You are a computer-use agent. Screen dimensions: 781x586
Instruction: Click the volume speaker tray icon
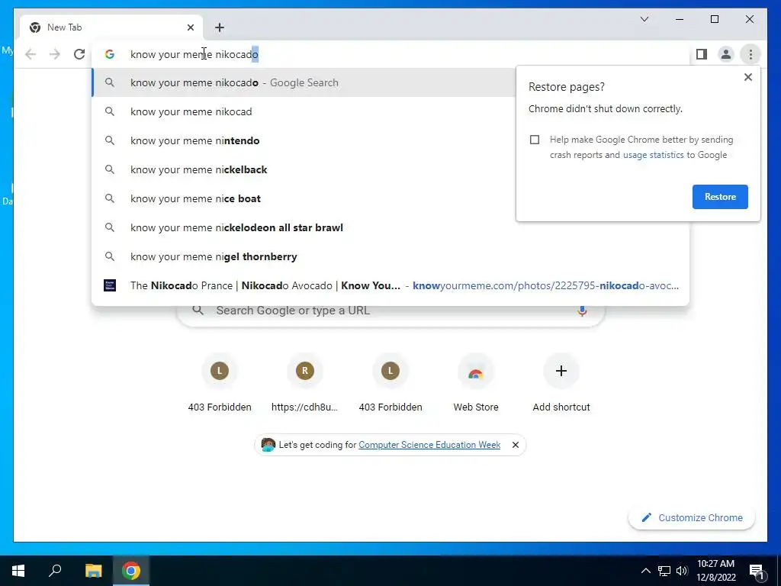click(x=682, y=571)
